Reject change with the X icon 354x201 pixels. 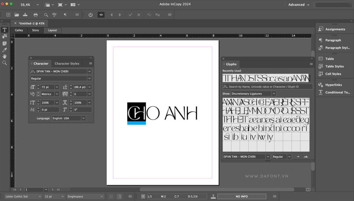click(x=139, y=14)
